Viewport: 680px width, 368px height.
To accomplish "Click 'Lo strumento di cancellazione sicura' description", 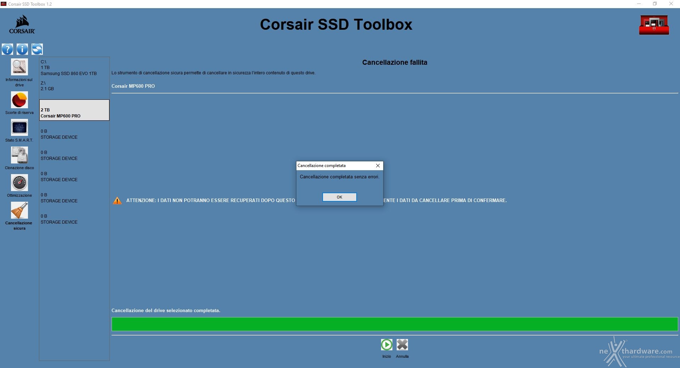I will coord(213,73).
